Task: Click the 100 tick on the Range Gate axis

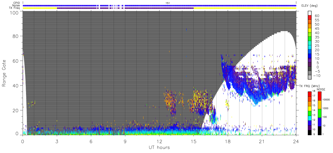Action: pos(15,13)
